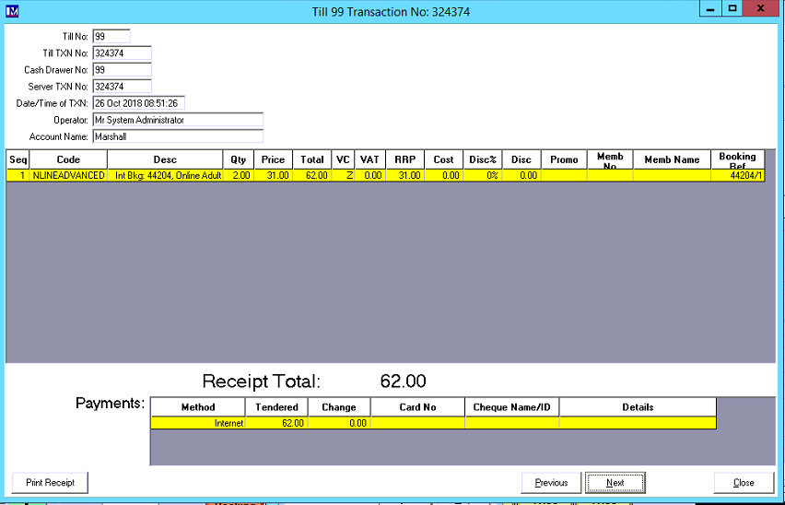The height and width of the screenshot is (505, 785).
Task: Click the 'Int Bkg: 44204, Online Adult' description
Action: coord(165,175)
